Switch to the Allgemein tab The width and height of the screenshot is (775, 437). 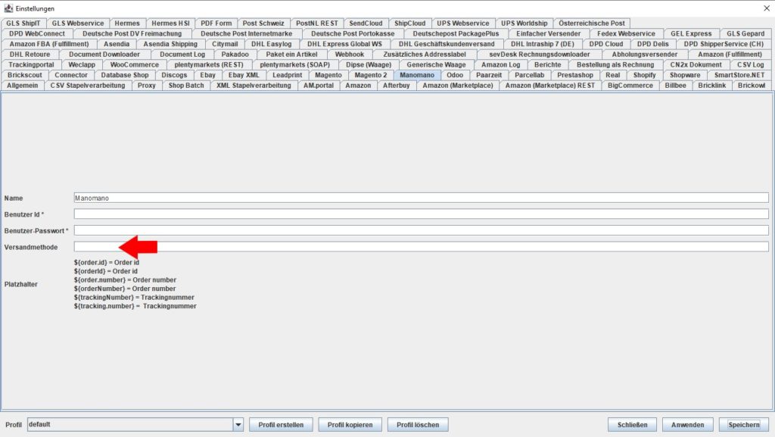[x=23, y=86]
